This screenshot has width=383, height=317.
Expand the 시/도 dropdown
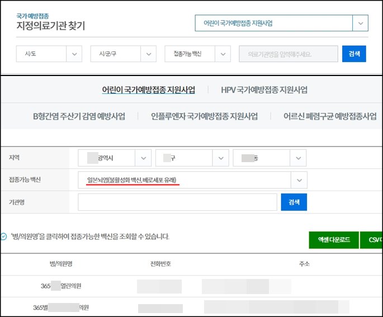49,54
